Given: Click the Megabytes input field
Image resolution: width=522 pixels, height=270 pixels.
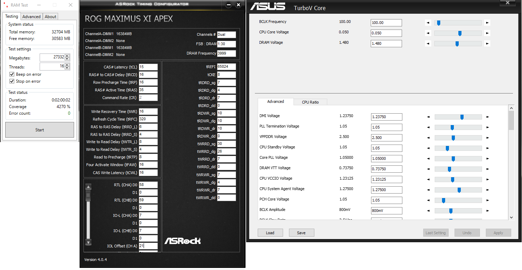Looking at the screenshot, I should point(52,57).
